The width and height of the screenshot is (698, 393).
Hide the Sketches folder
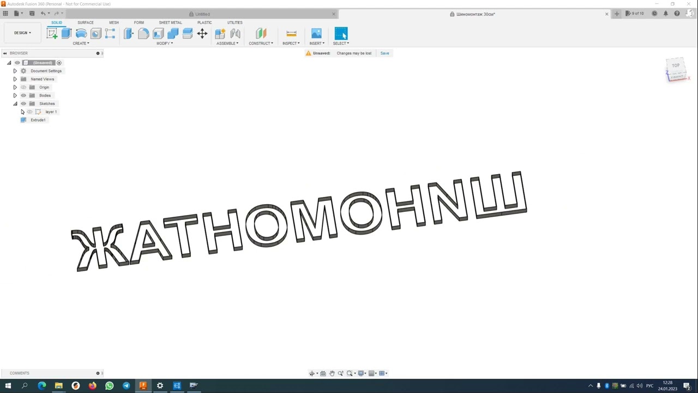coord(23,104)
